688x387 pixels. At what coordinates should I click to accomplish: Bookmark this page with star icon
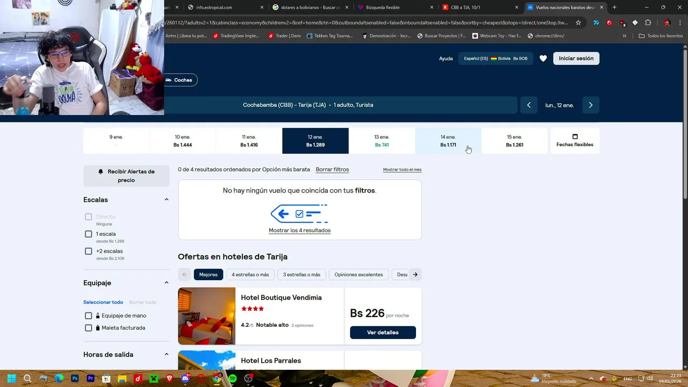click(578, 23)
